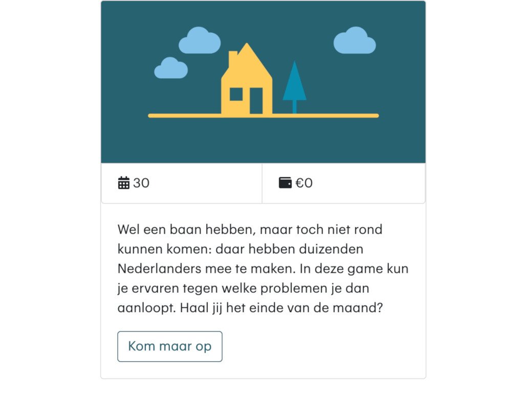Click the day counter value 30

point(141,183)
